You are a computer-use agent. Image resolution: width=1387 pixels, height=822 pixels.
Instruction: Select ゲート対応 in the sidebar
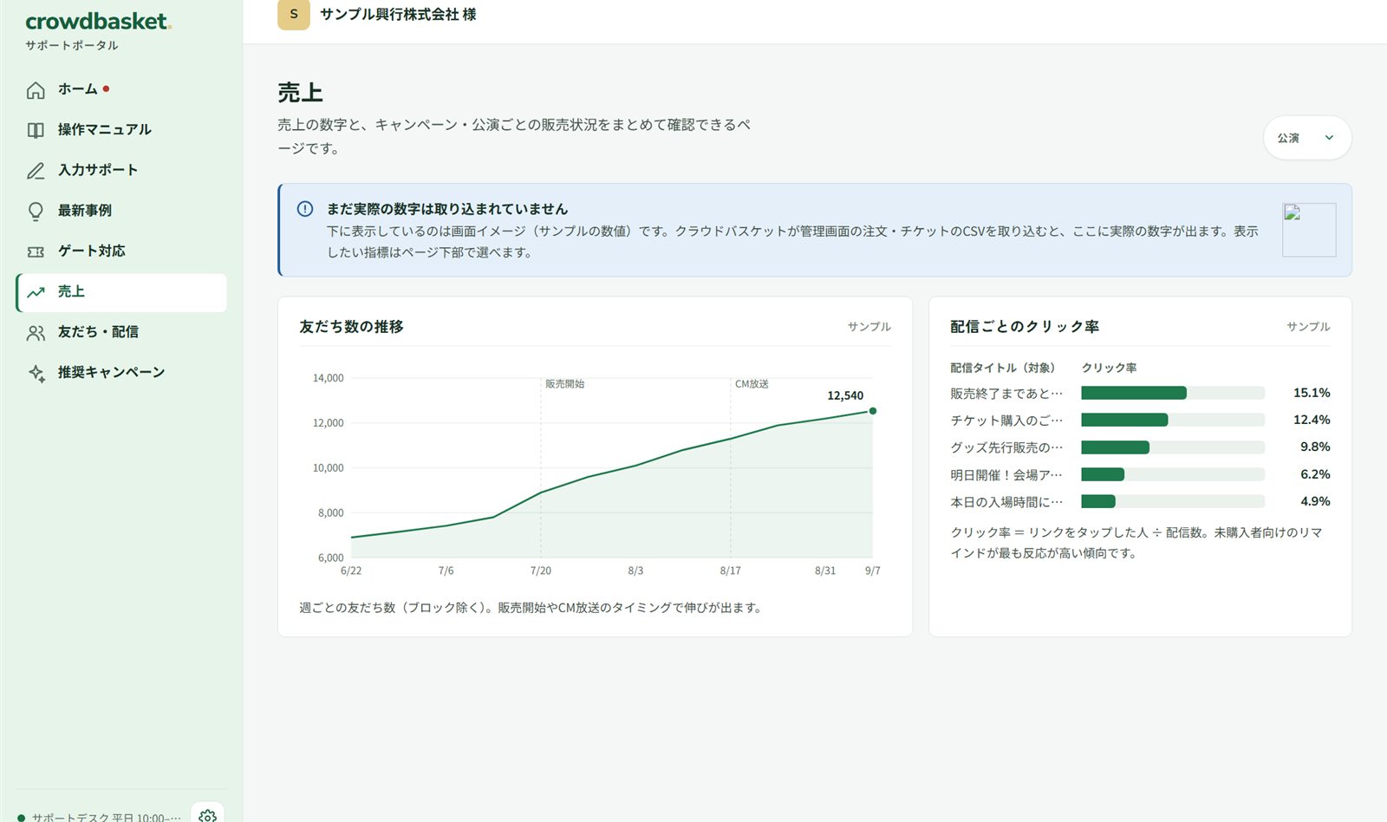point(121,251)
